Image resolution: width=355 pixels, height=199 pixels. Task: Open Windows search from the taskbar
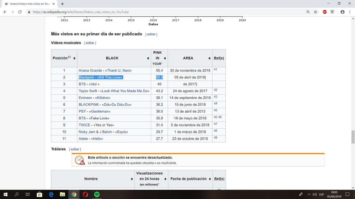pyautogui.click(x=17, y=194)
